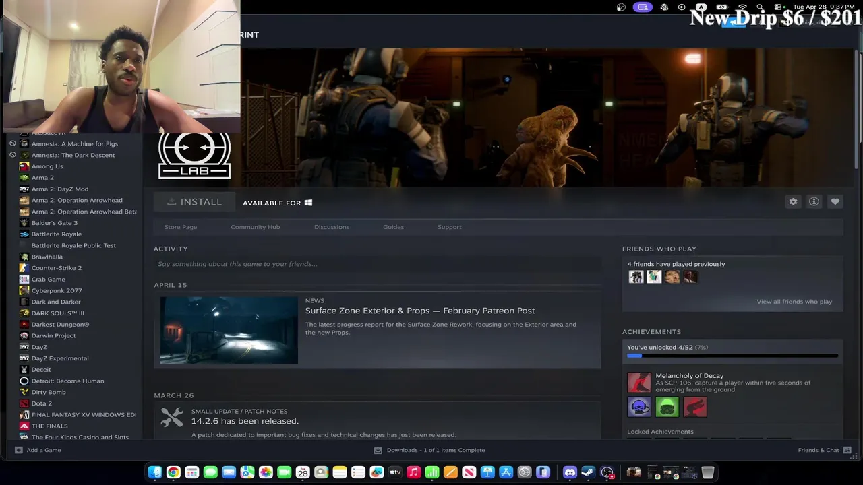The height and width of the screenshot is (485, 863).
Task: Select Darkest Dungeon in the library
Action: (x=60, y=325)
